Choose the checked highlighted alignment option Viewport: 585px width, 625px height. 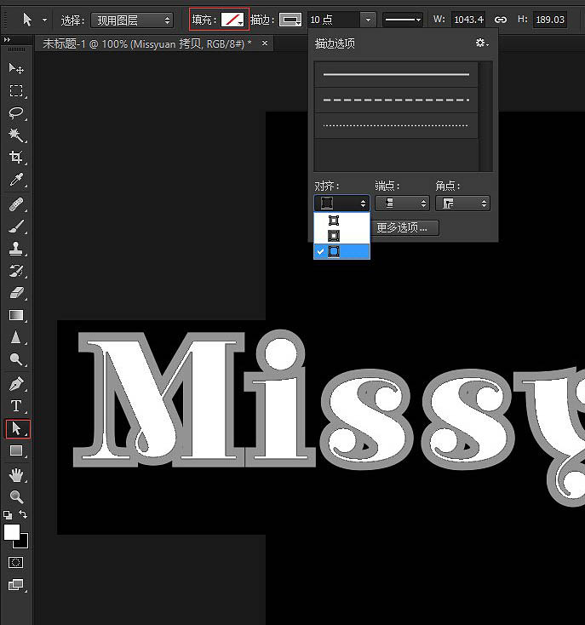click(x=342, y=251)
